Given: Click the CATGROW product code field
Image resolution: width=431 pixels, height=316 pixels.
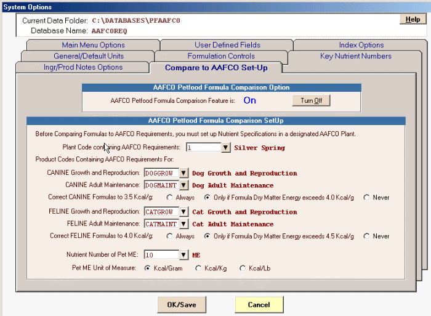Looking at the screenshot, I should coord(161,212).
